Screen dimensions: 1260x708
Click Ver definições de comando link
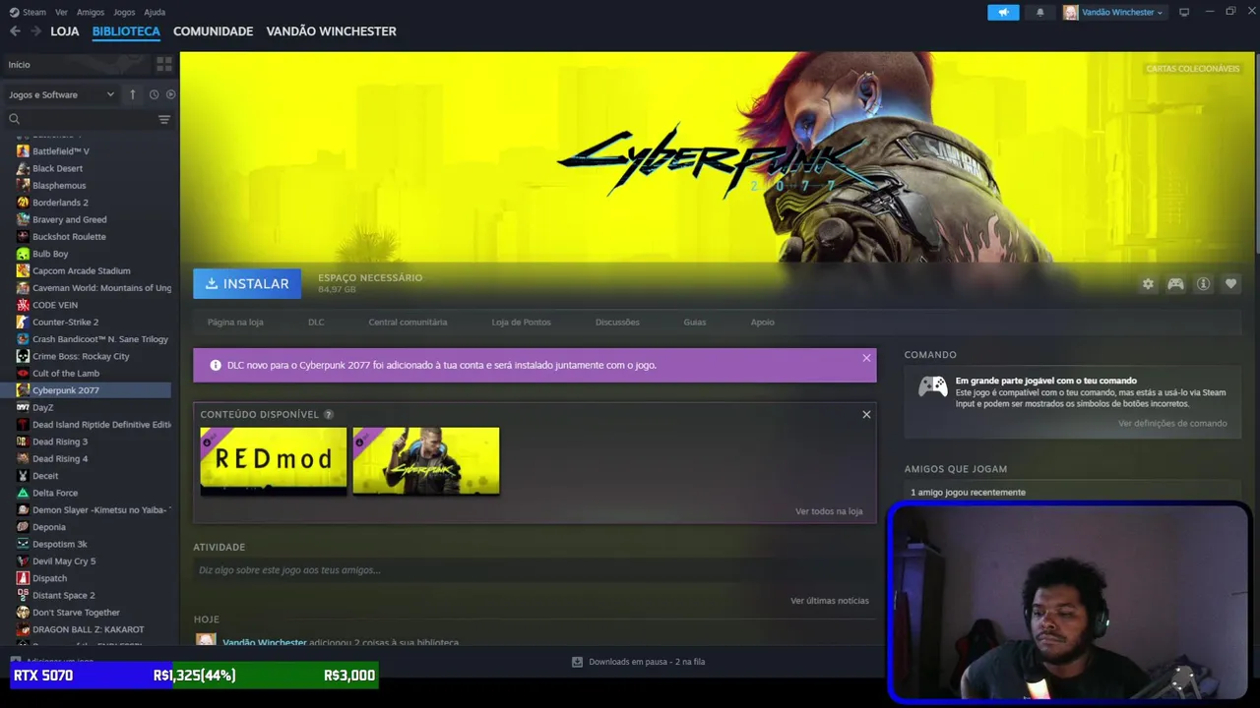coord(1172,424)
